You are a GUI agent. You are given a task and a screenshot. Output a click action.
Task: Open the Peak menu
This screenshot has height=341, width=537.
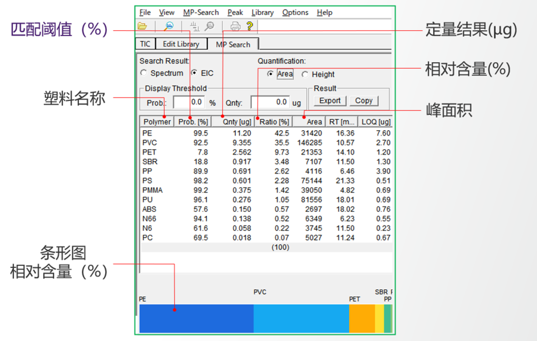pos(235,12)
